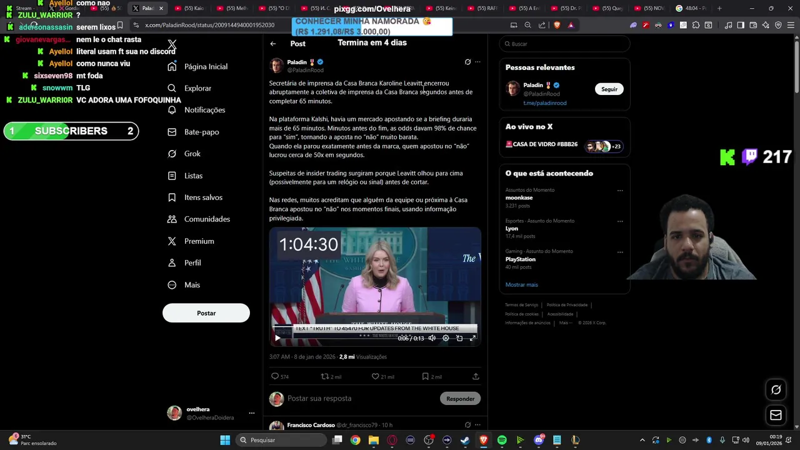The height and width of the screenshot is (450, 800).
Task: Open Comunidades in the sidebar
Action: coord(199,219)
